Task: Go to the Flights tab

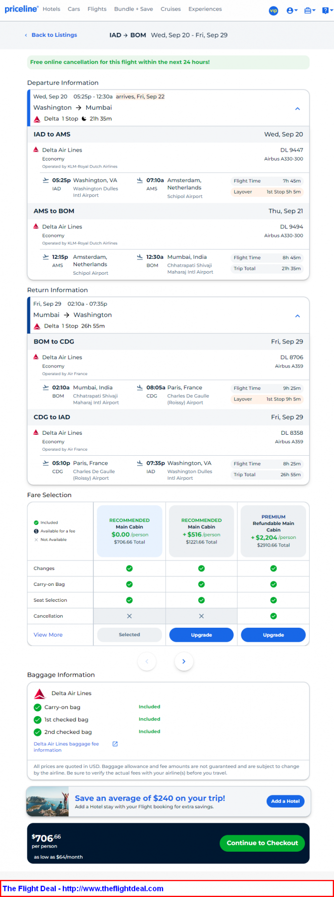Action: click(97, 9)
